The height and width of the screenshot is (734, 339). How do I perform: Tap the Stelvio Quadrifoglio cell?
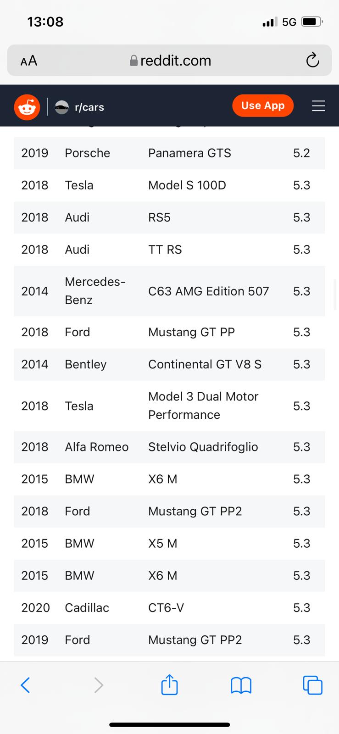203,447
